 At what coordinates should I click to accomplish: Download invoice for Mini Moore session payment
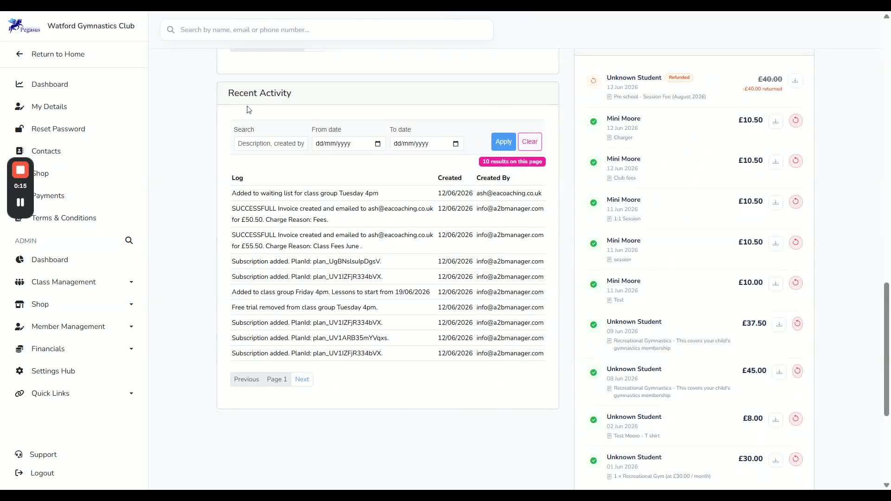coord(775,243)
